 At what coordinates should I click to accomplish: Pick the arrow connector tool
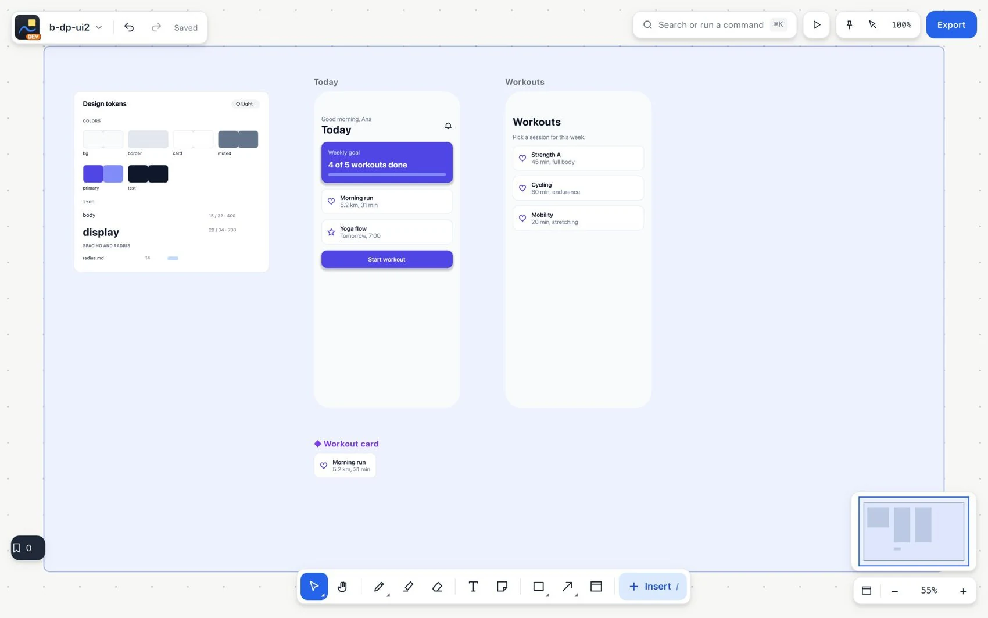click(x=568, y=586)
